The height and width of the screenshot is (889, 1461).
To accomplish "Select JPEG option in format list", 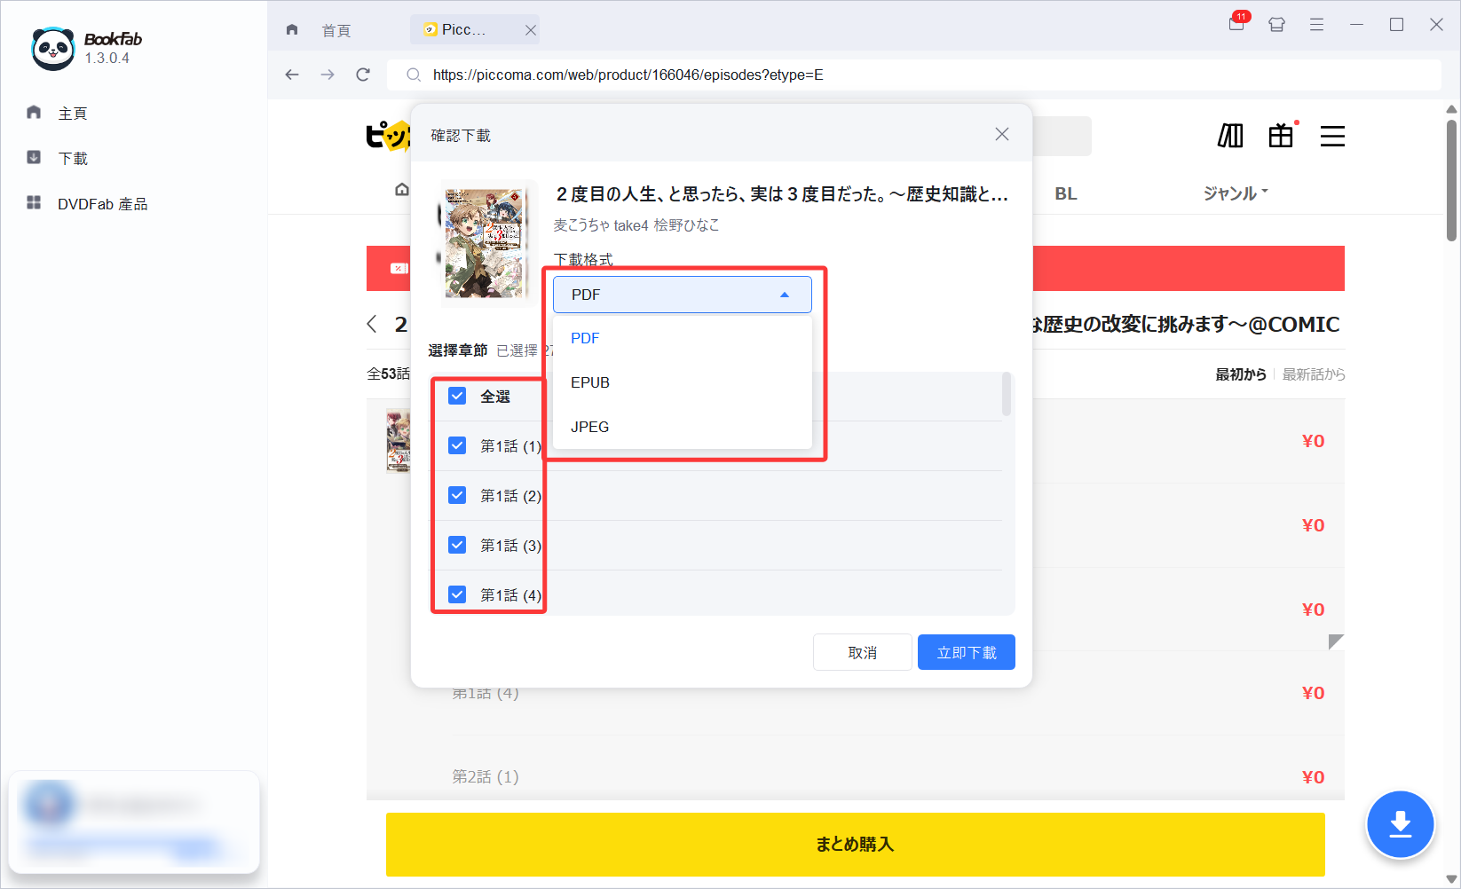I will pyautogui.click(x=683, y=427).
